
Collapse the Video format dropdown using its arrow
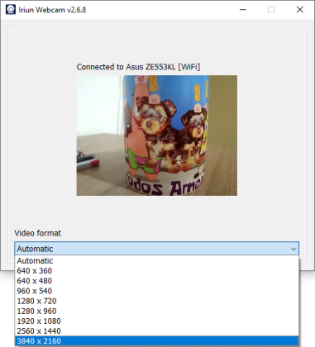(294, 249)
